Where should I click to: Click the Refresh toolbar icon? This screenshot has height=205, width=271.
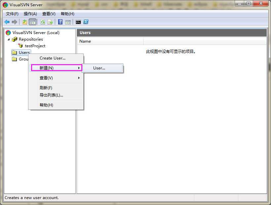point(43,22)
